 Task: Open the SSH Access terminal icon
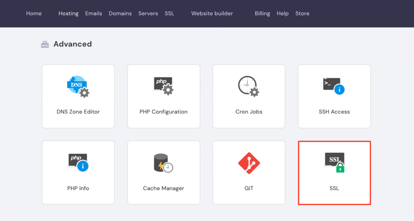tap(334, 86)
